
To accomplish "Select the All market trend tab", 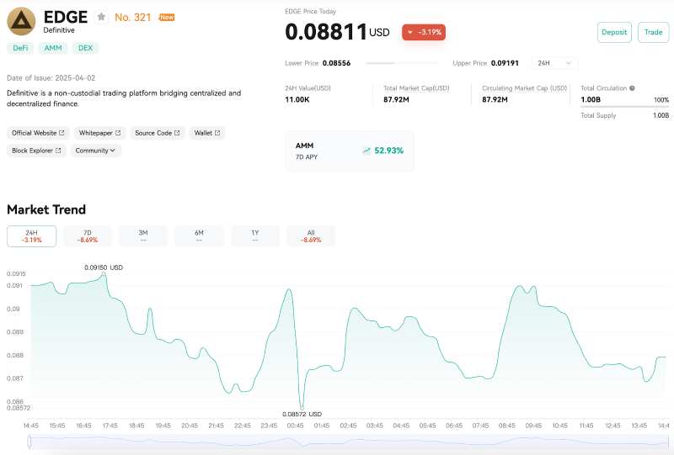I will click(x=311, y=236).
